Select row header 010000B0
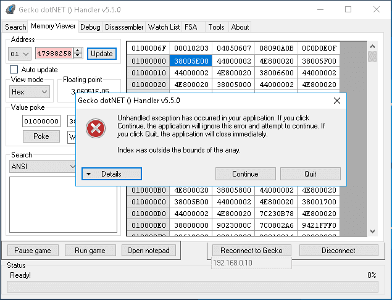Image resolution: width=392 pixels, height=300 pixels. 149,190
